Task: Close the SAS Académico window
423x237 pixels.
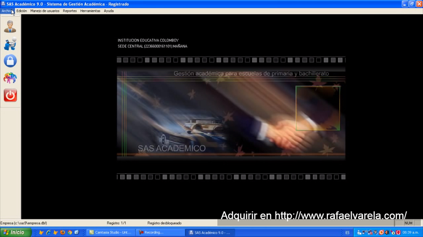Action: 419,4
